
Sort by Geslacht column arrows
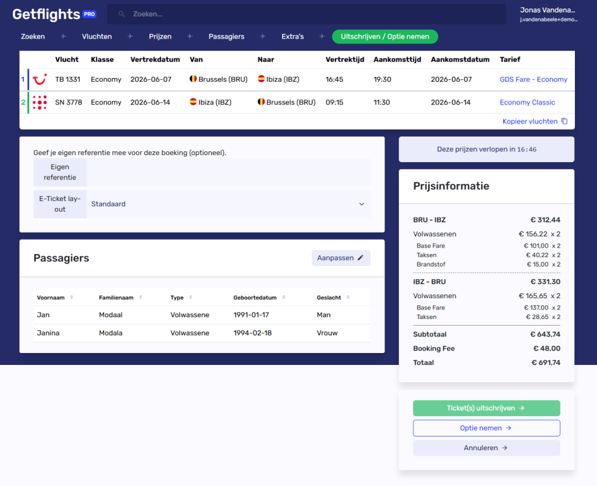point(348,298)
